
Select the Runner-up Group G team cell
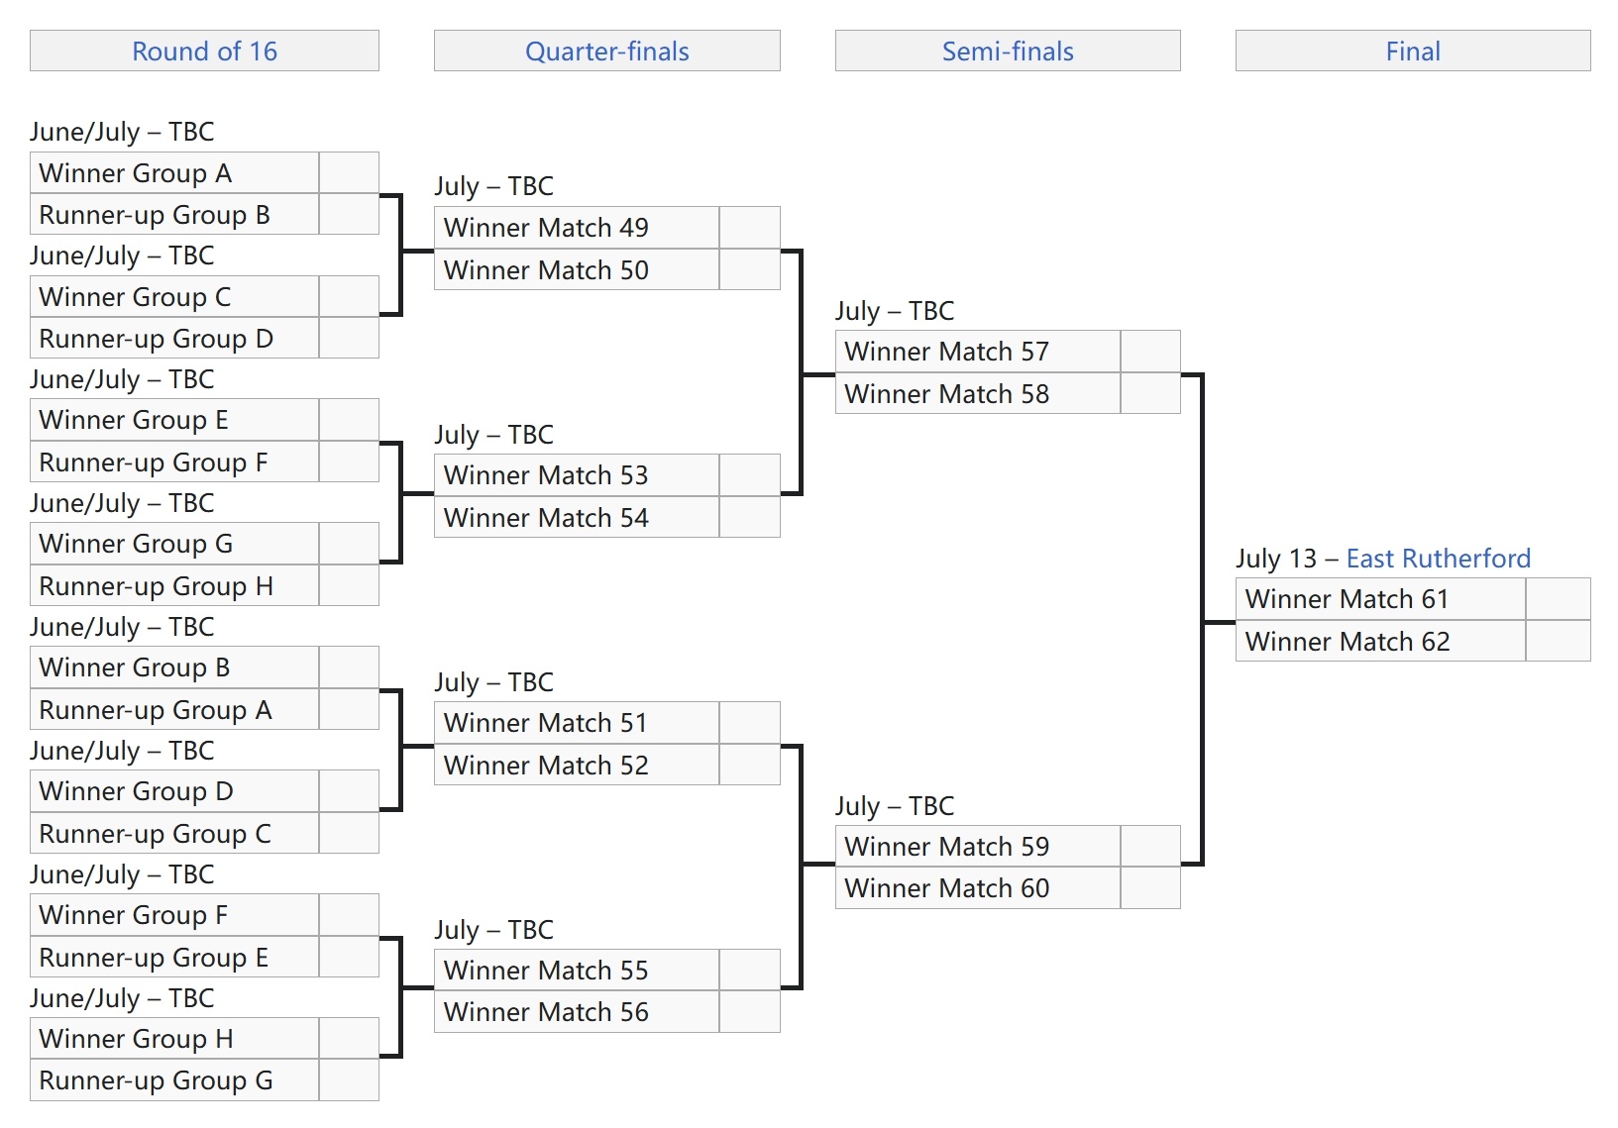tap(174, 1080)
